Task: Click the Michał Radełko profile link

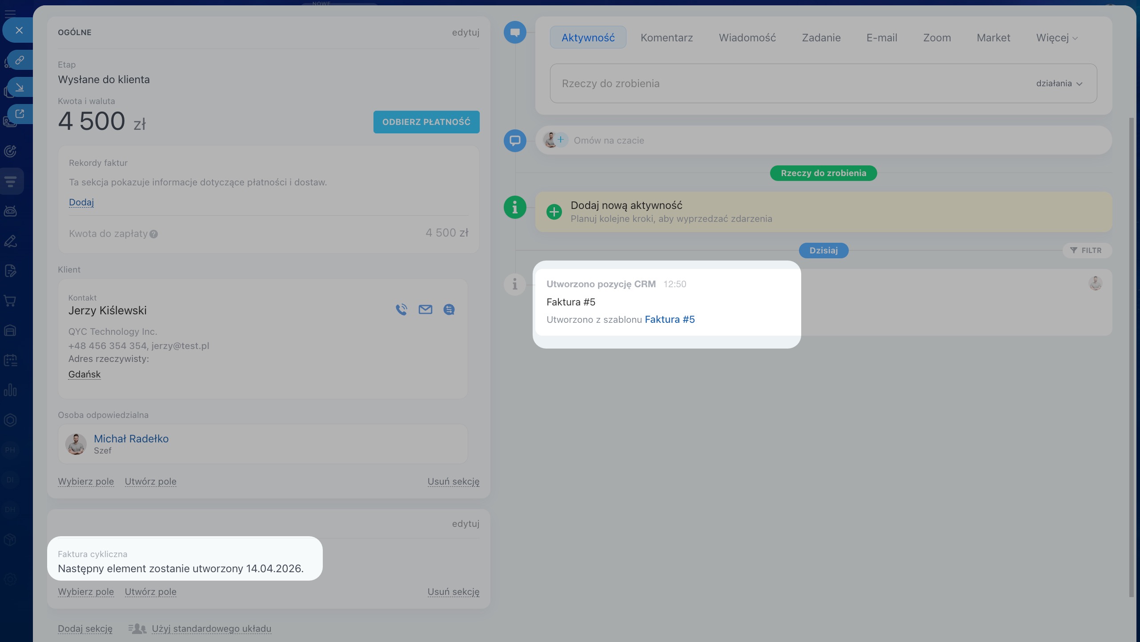Action: [x=131, y=438]
